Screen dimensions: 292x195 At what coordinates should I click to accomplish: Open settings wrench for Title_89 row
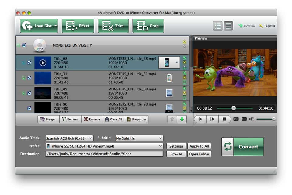click(x=184, y=88)
